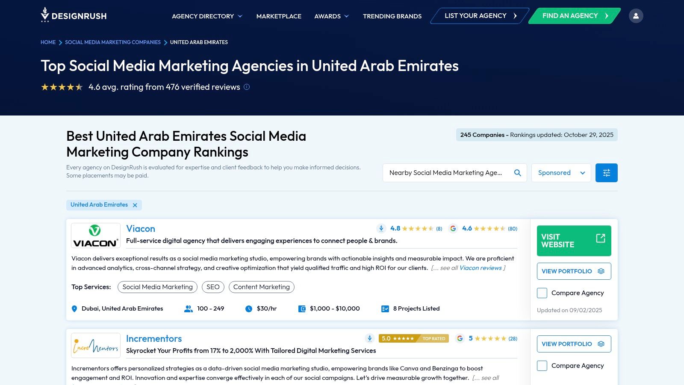Click the Viacon company logo

[x=96, y=235]
